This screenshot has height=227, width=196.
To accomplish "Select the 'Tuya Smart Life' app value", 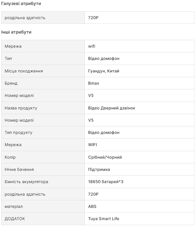I will [x=104, y=219].
